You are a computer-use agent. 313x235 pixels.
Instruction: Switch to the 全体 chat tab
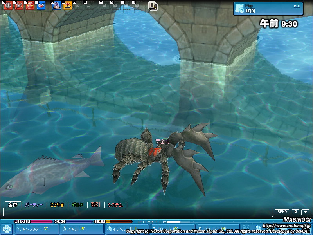13,205
